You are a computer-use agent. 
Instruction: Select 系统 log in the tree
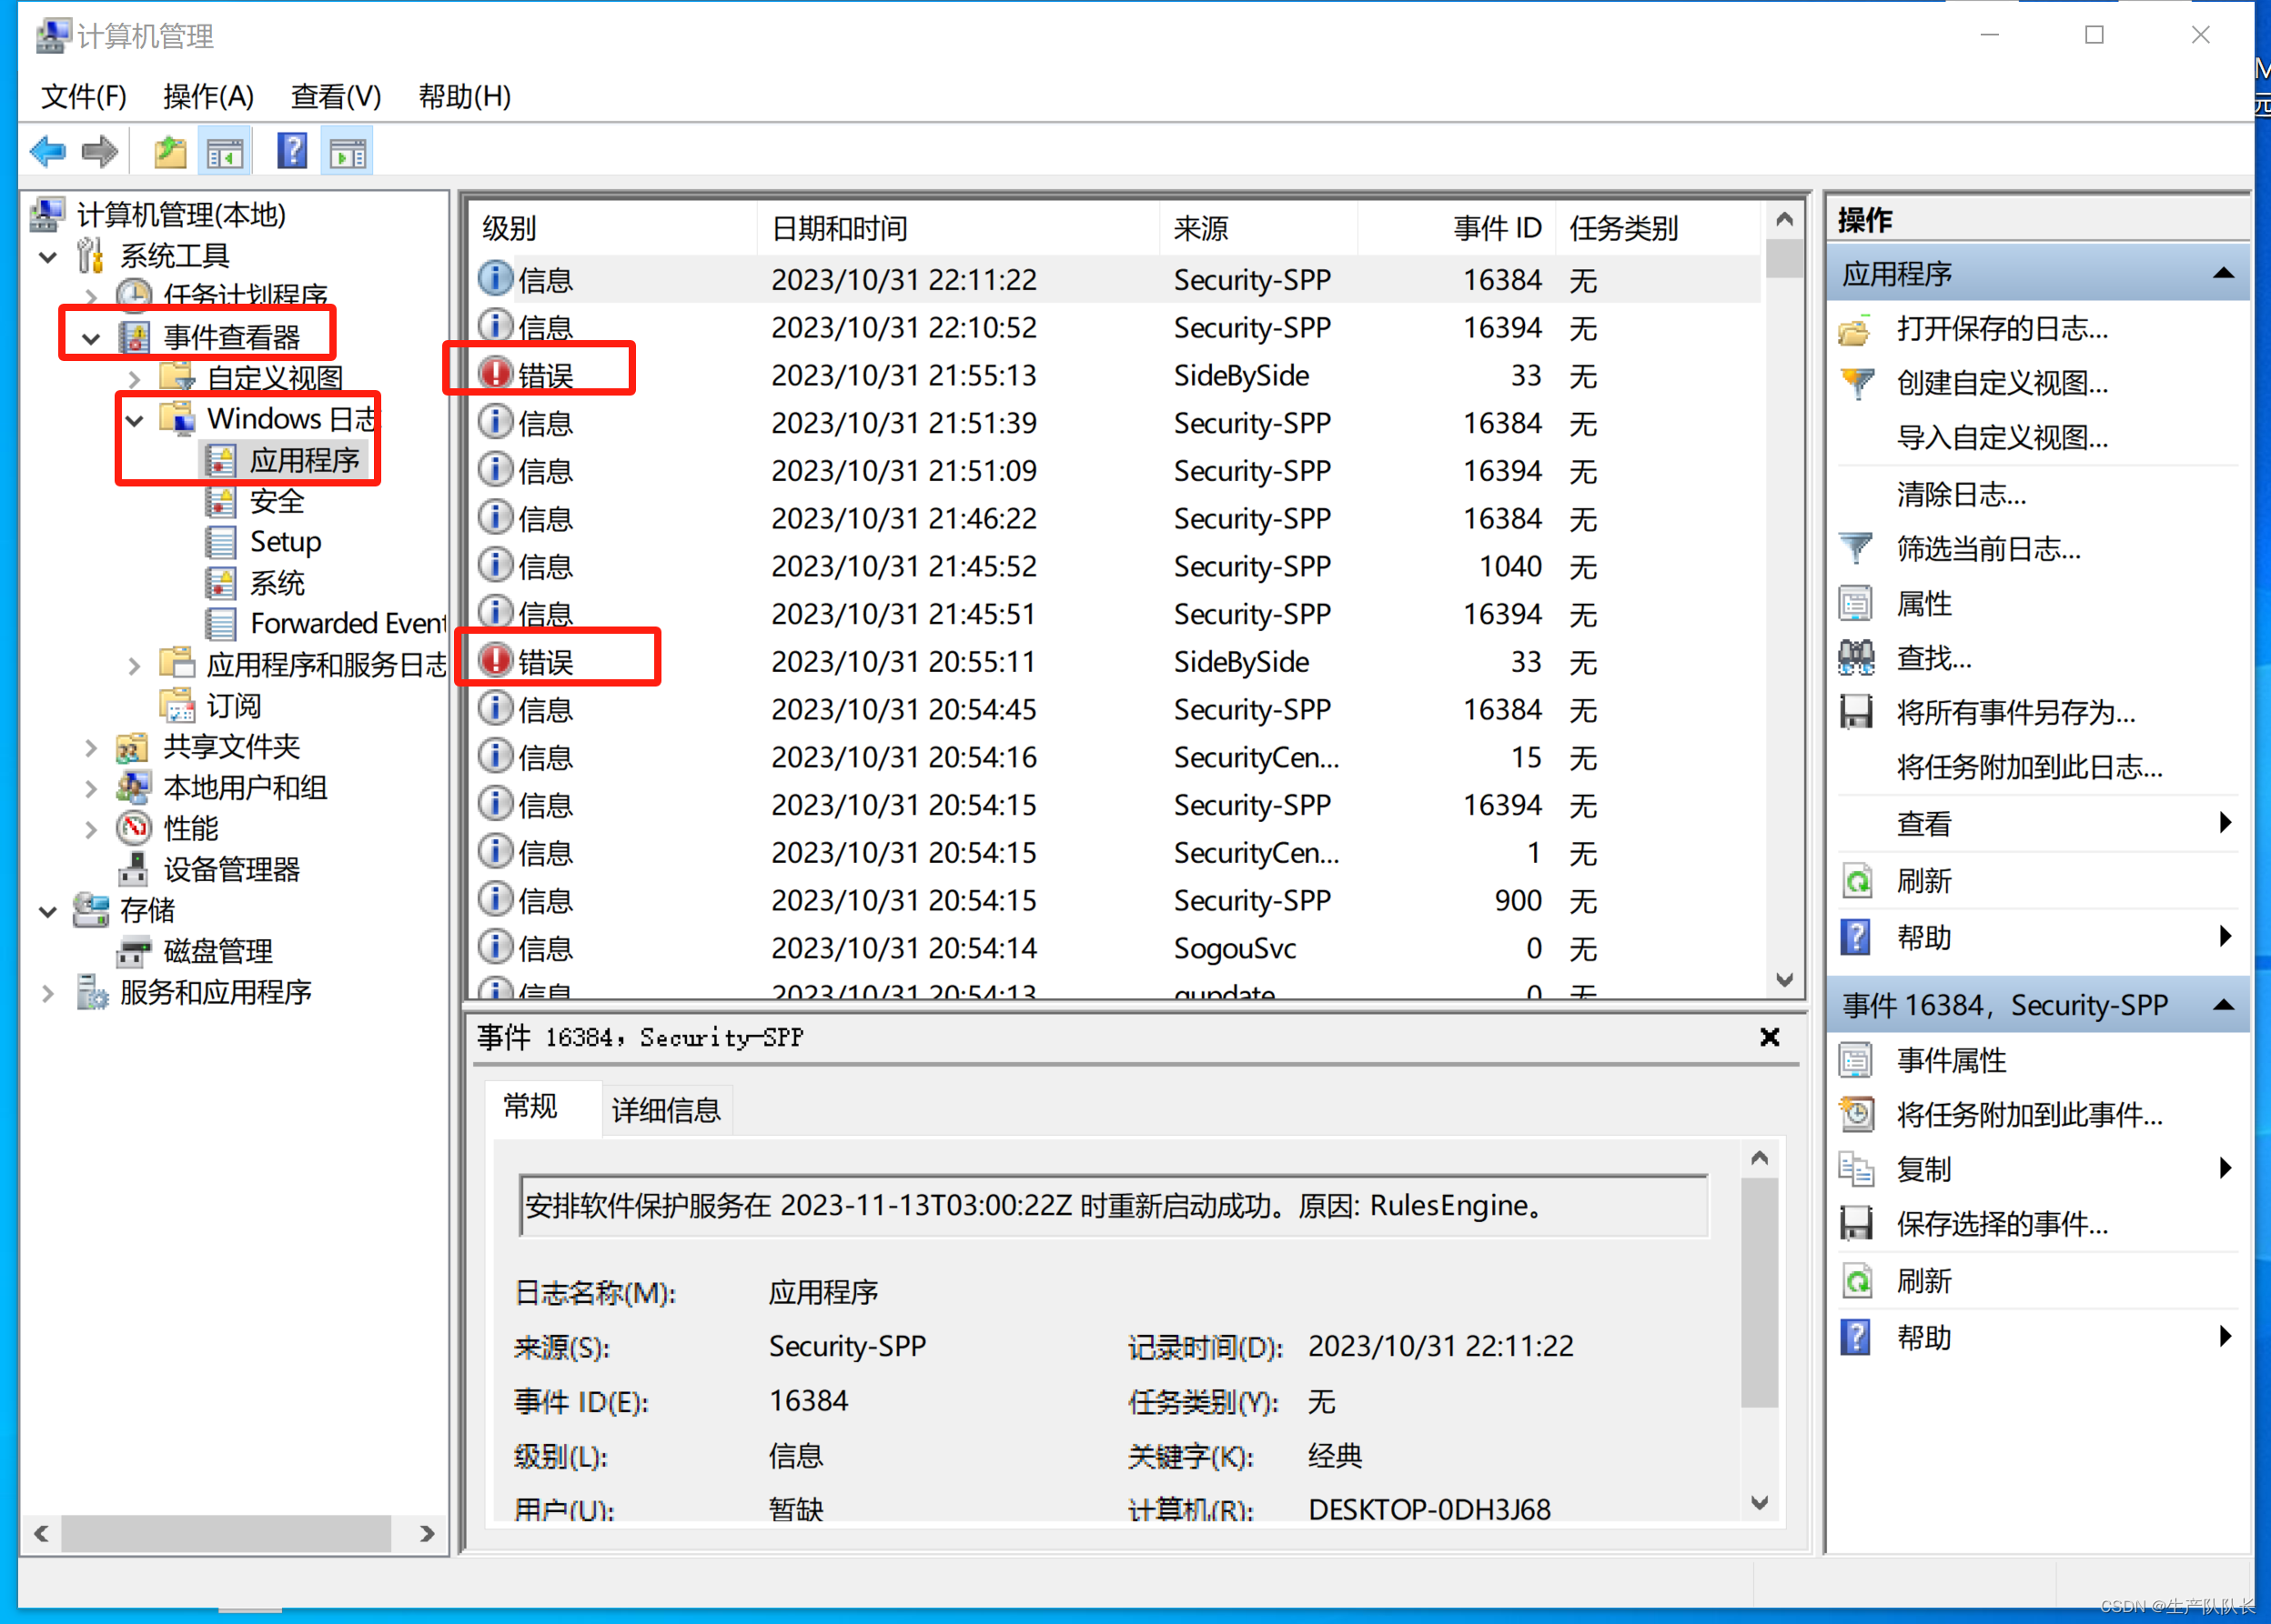click(x=276, y=583)
